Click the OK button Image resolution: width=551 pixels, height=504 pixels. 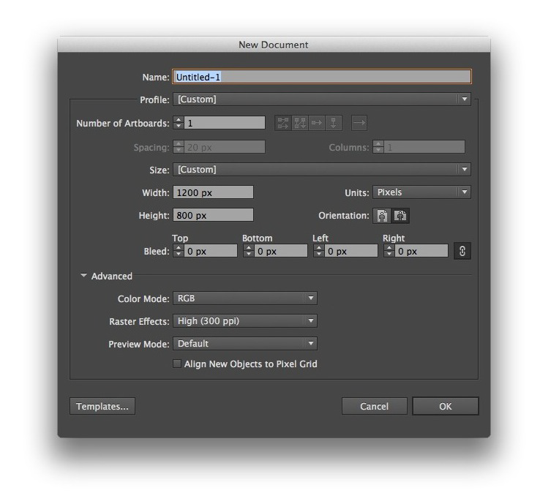tap(445, 407)
